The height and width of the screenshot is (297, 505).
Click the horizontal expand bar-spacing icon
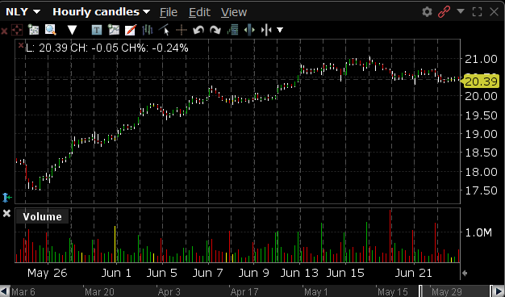(x=249, y=31)
